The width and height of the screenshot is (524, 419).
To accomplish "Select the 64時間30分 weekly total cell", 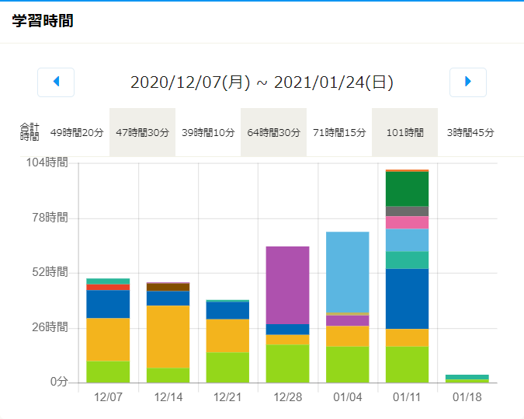I will [x=273, y=133].
